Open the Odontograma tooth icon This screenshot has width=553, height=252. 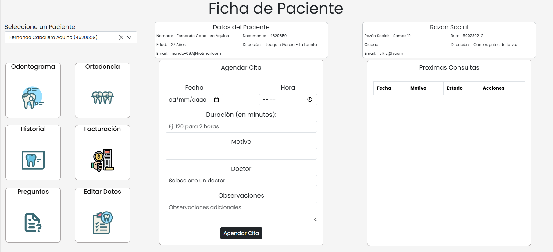[x=33, y=98]
